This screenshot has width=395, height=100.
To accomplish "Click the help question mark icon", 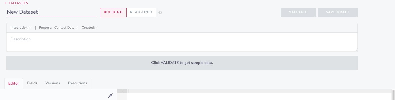I will tap(160, 12).
